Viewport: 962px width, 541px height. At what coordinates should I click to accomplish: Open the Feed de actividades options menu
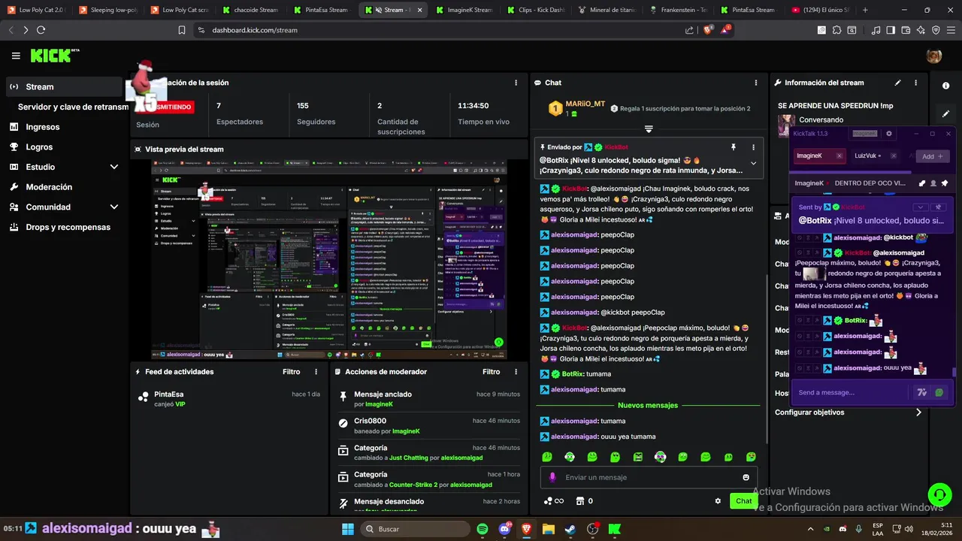point(316,372)
